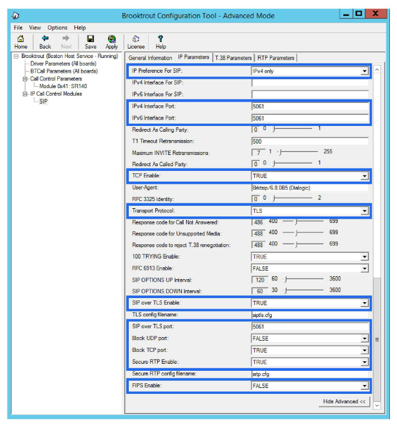Screen dimensions: 397x427
Task: Click the Apply toolbar icon
Action: 112,41
